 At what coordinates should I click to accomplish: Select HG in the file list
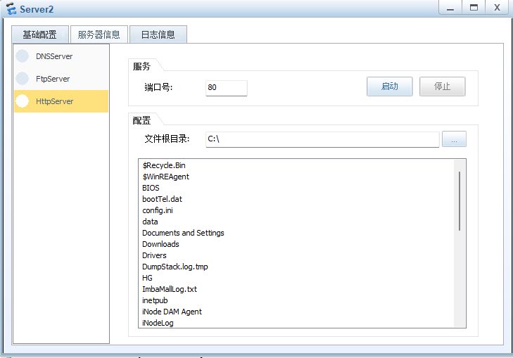[147, 278]
